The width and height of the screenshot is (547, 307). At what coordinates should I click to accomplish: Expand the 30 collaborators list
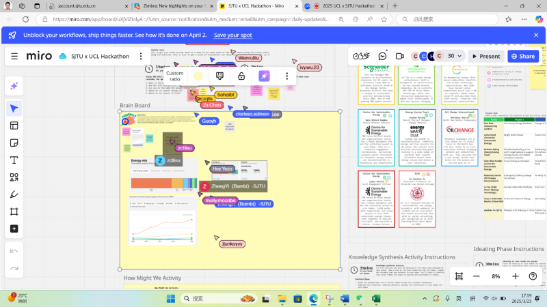(x=455, y=56)
